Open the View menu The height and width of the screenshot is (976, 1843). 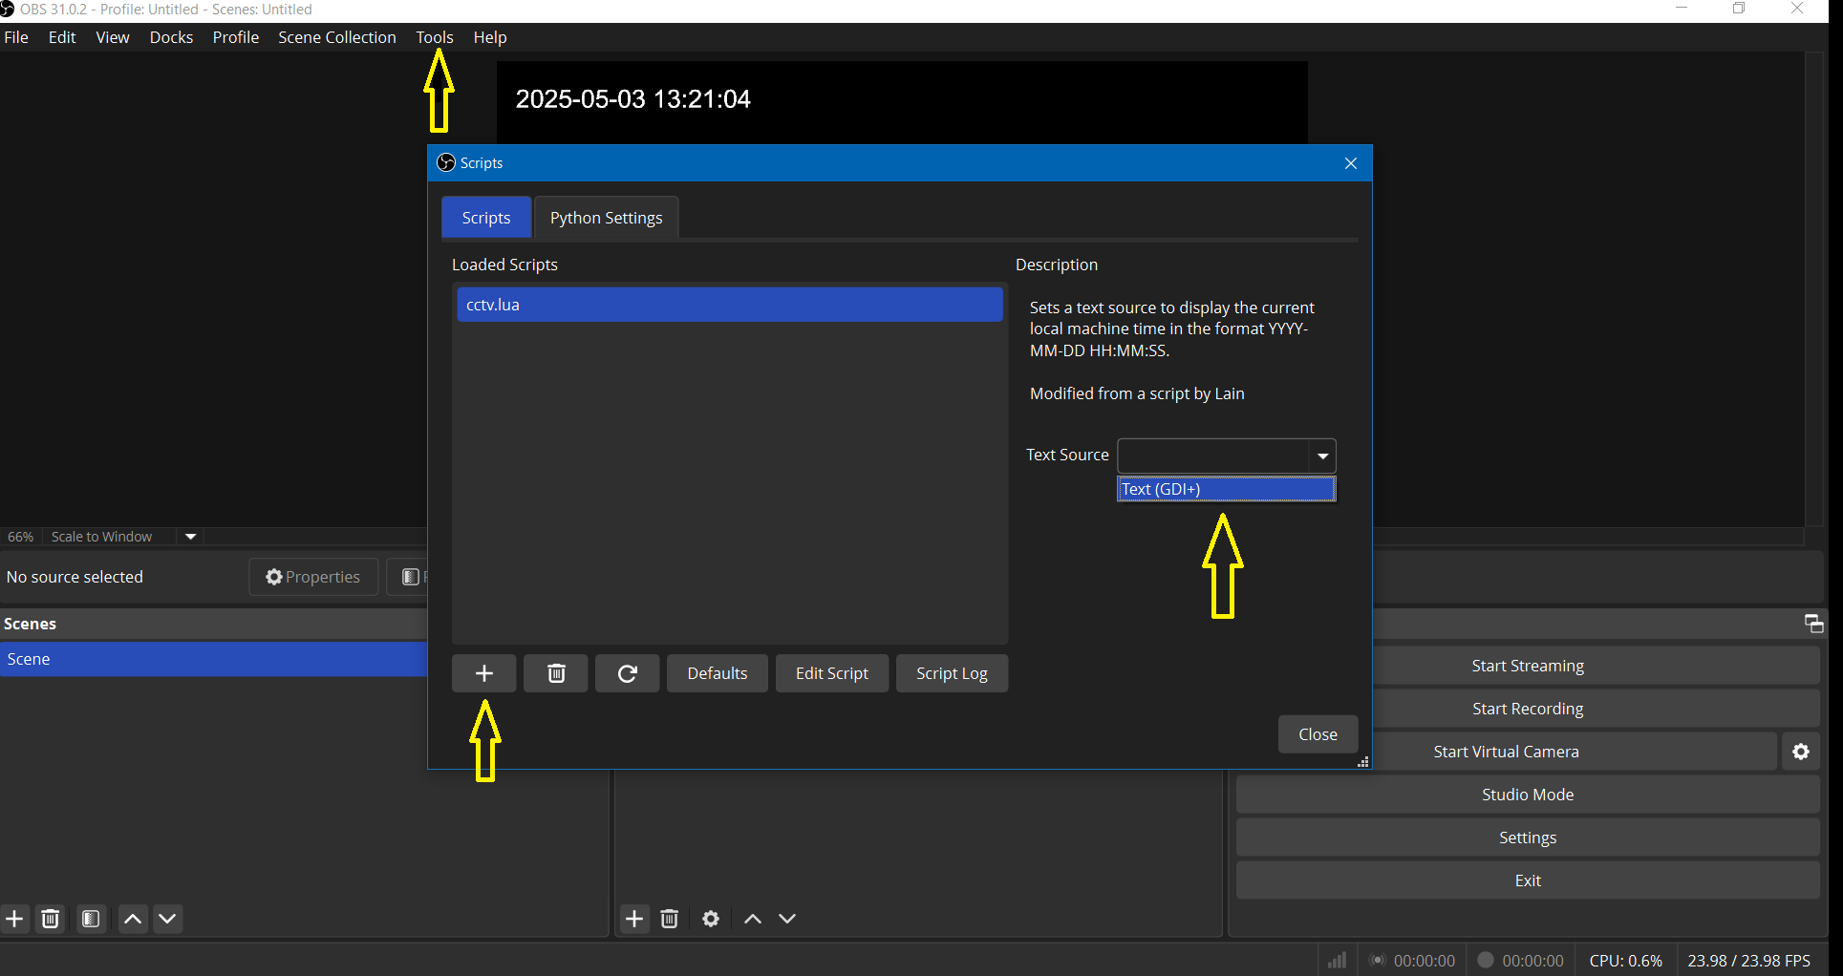click(113, 37)
